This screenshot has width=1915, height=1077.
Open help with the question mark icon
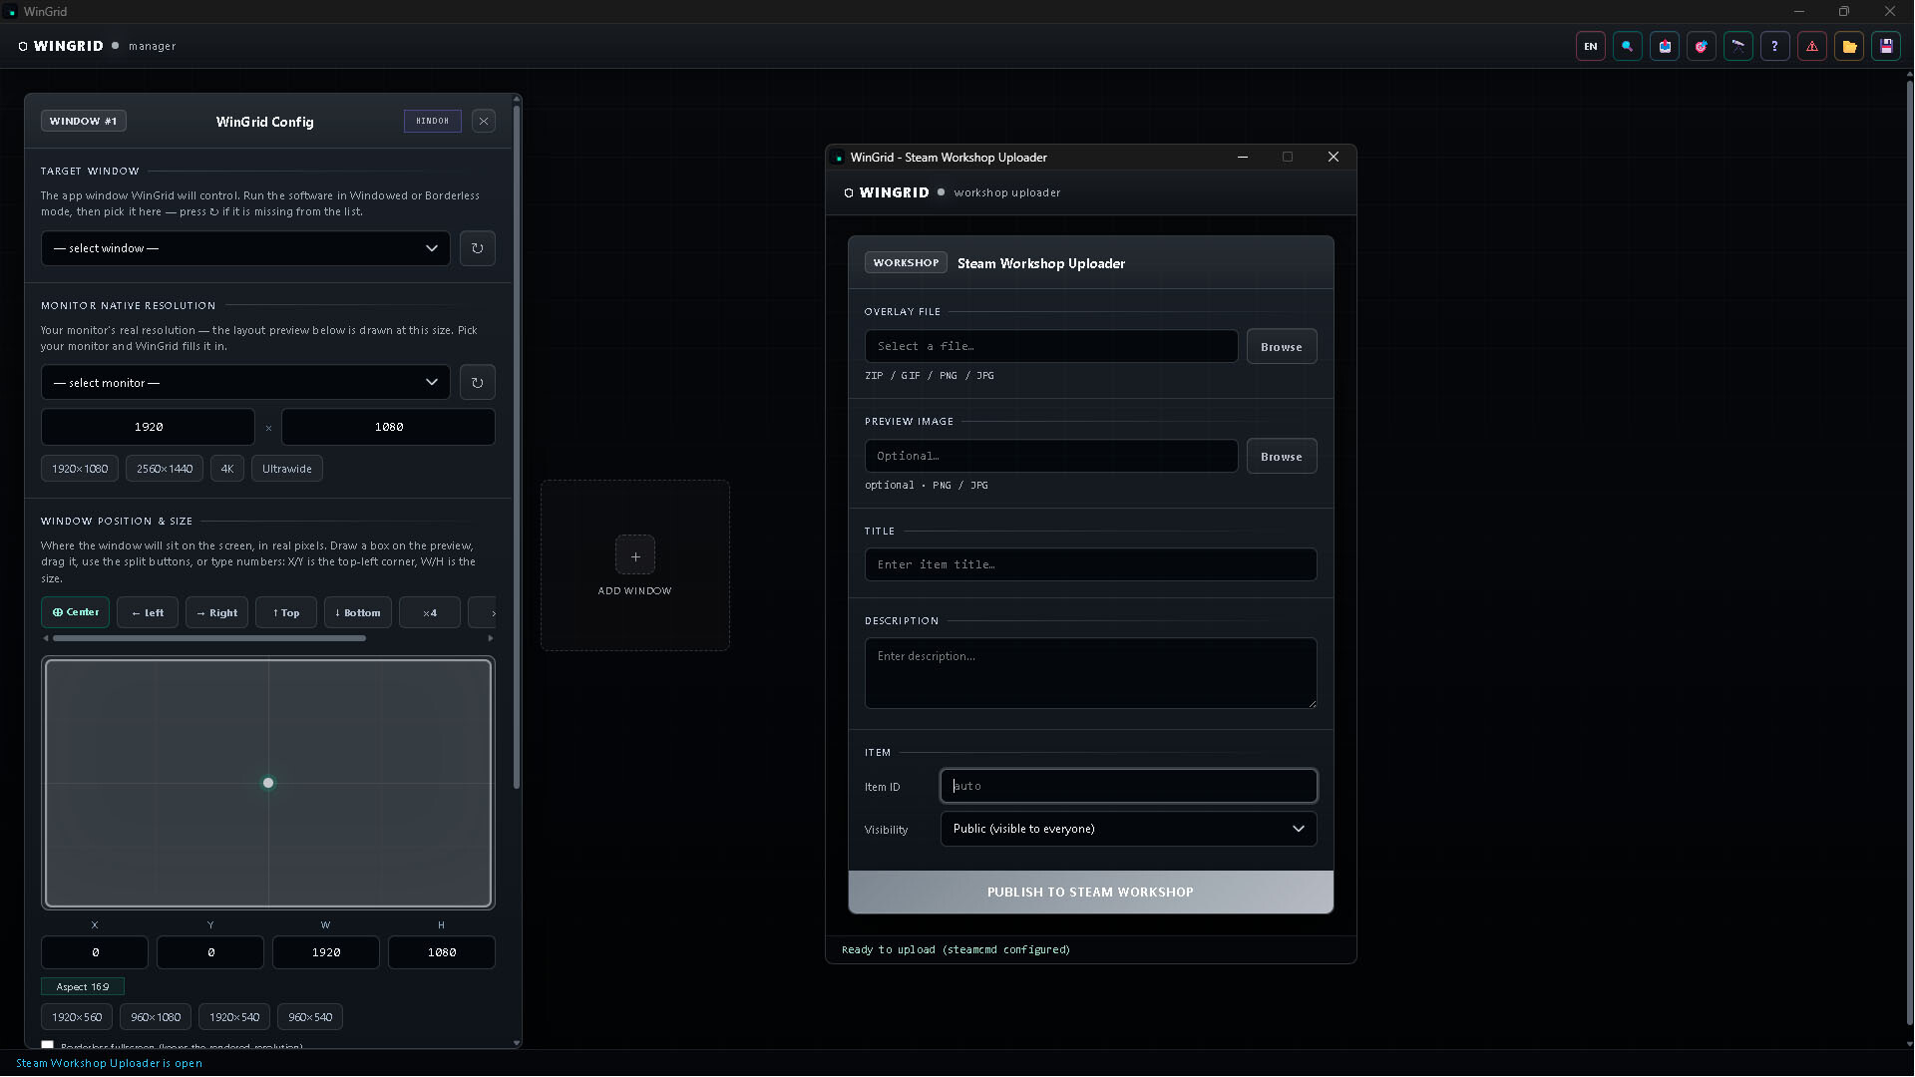1774,46
